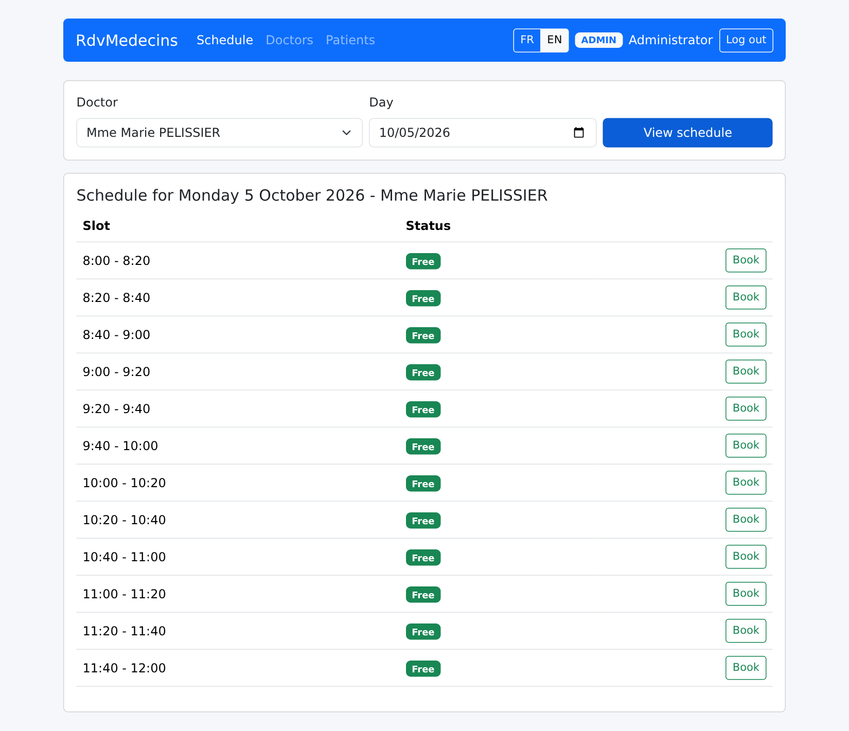Switch language to EN
The image size is (849, 731).
tap(554, 40)
